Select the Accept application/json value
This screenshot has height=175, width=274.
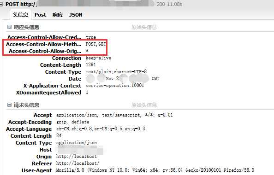click(114, 115)
